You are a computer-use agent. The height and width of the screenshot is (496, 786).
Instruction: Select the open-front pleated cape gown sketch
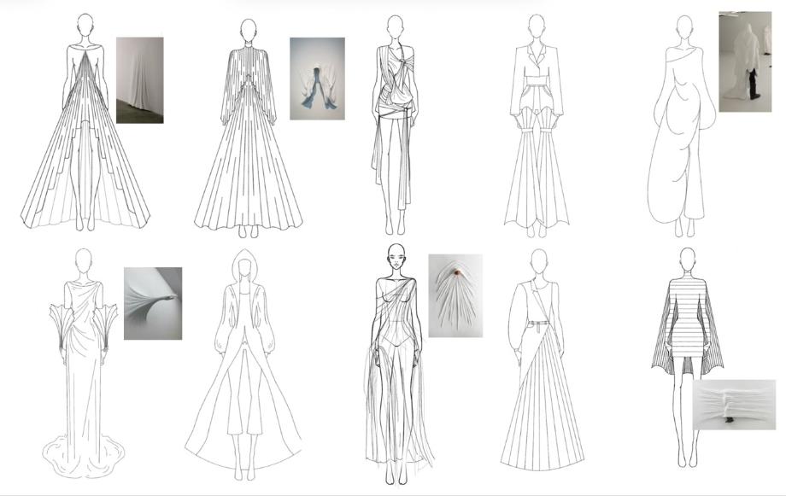[85, 122]
